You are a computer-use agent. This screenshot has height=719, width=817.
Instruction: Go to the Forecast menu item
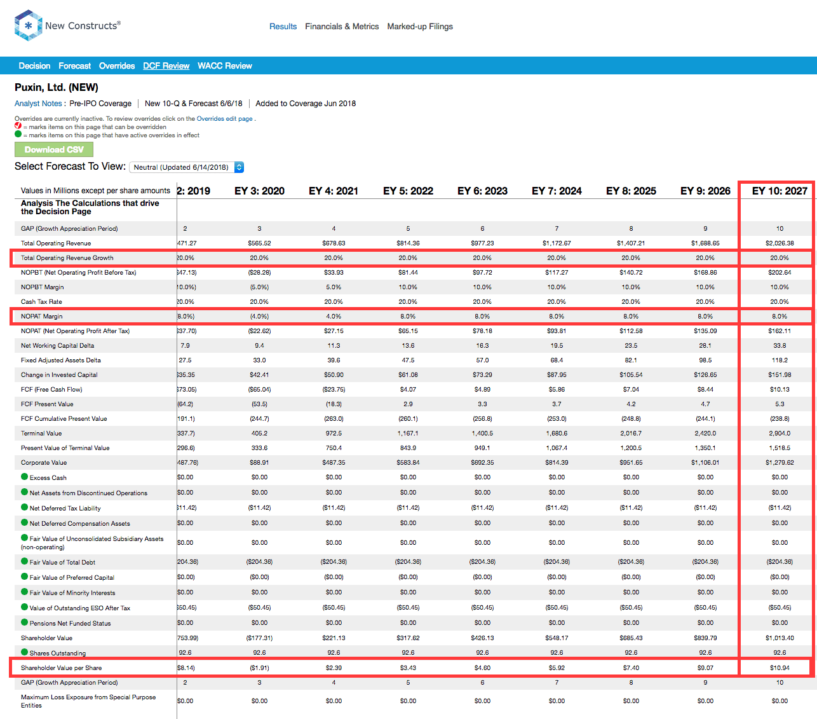click(74, 66)
